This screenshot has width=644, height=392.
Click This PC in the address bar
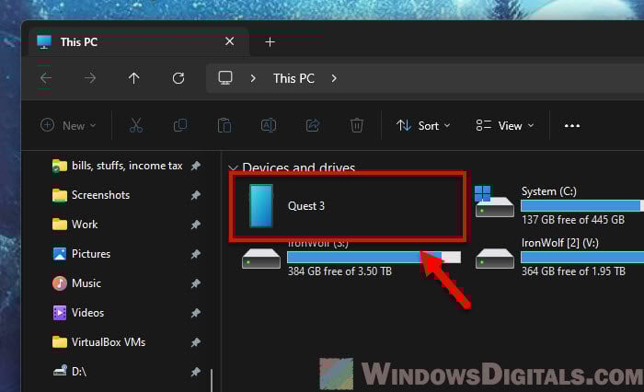pos(294,78)
